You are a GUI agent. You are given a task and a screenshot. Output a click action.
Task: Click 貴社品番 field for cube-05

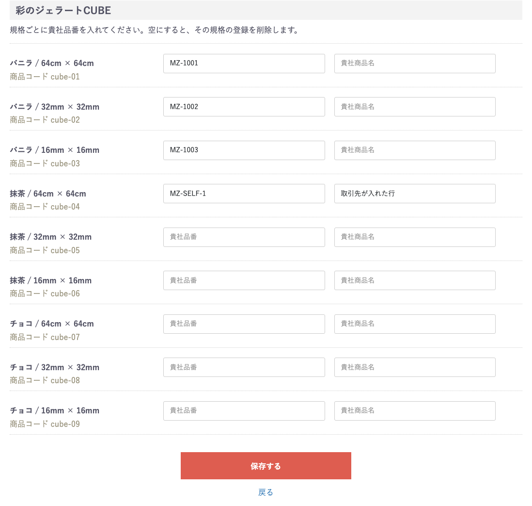pyautogui.click(x=244, y=237)
